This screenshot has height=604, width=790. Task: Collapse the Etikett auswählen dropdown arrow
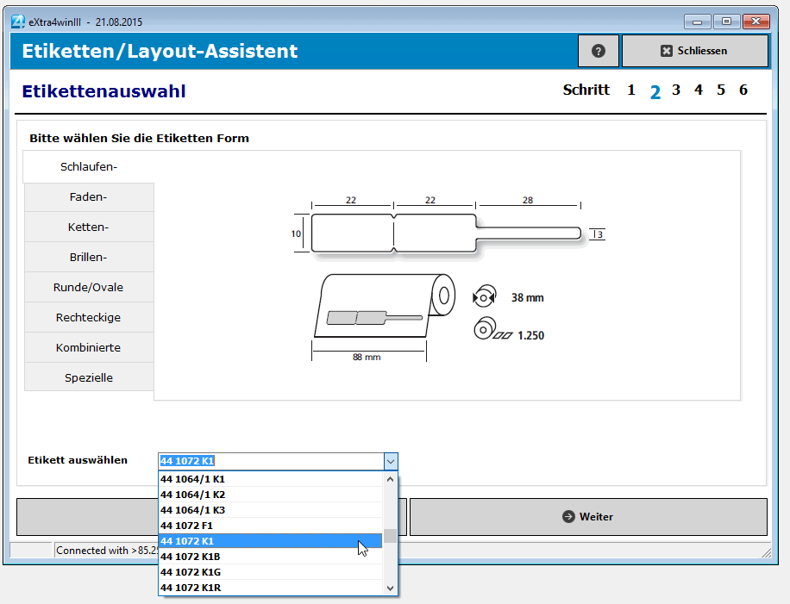[x=391, y=461]
